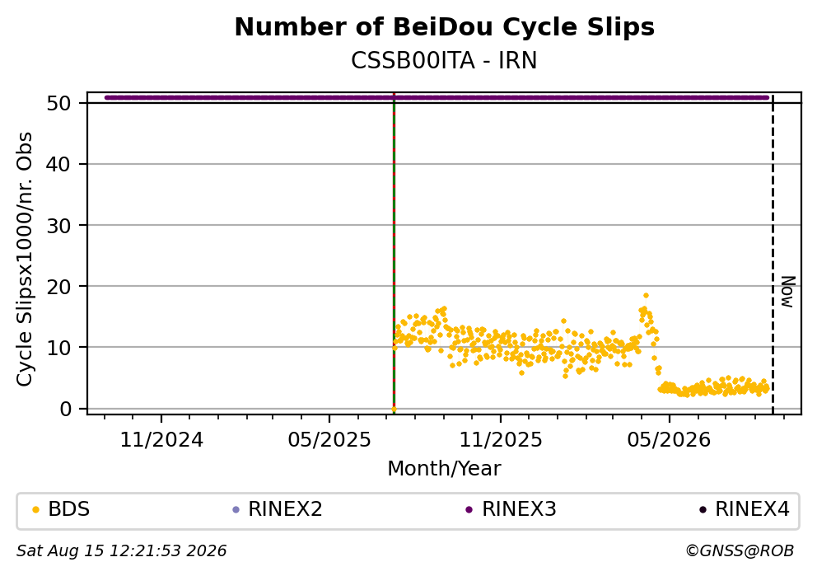The width and height of the screenshot is (817, 576).
Task: Click the highest yellow data point near 18
Action: click(646, 296)
